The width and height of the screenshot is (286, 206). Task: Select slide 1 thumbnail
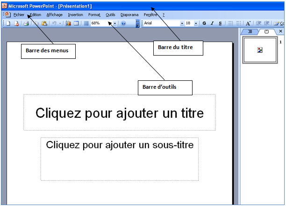click(x=260, y=50)
